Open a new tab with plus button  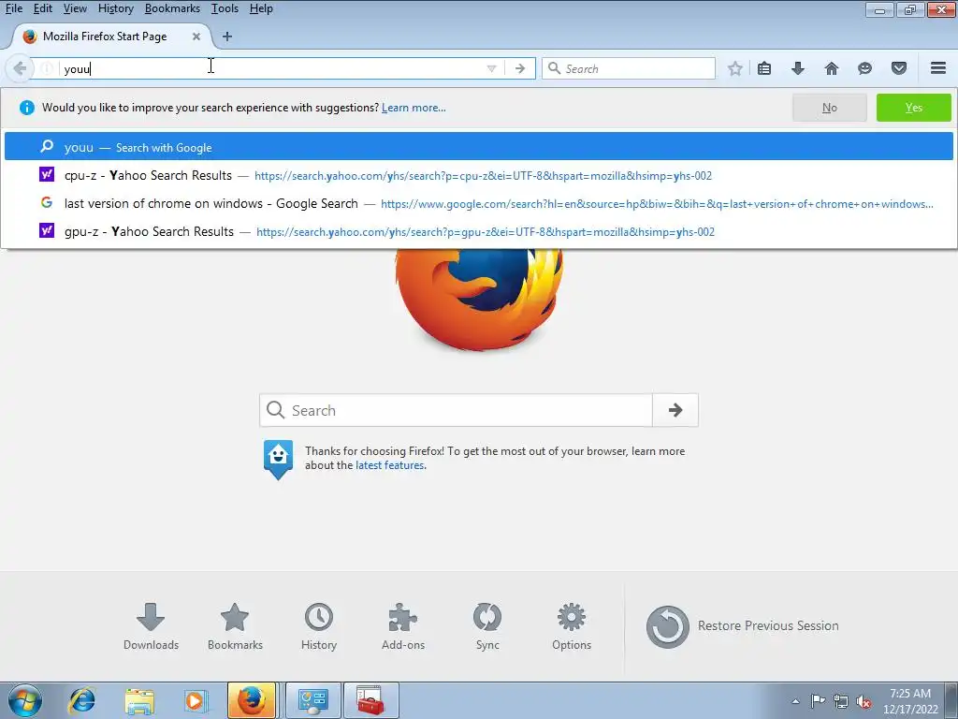pyautogui.click(x=227, y=37)
